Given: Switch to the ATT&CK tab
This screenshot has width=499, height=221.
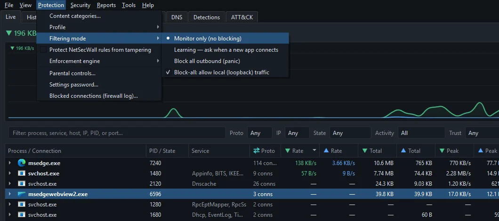Looking at the screenshot, I should pyautogui.click(x=242, y=17).
